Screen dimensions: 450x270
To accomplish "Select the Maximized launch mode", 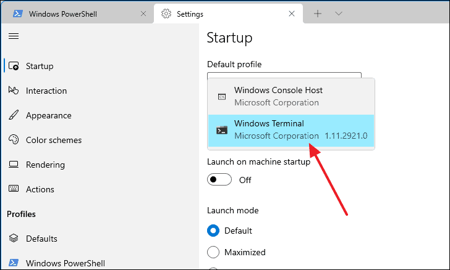I will (213, 252).
